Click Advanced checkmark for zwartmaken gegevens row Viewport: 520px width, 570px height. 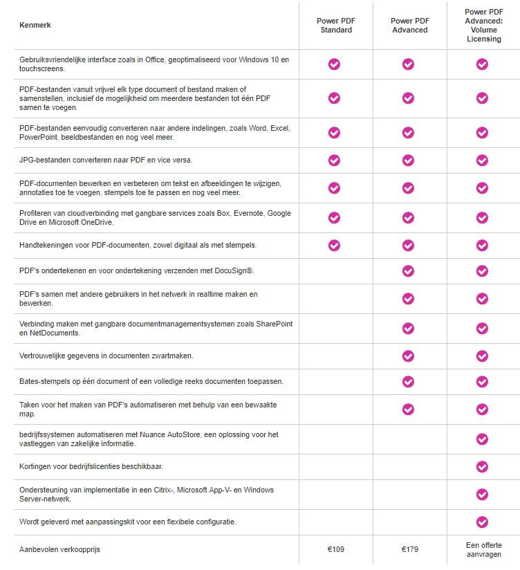408,356
